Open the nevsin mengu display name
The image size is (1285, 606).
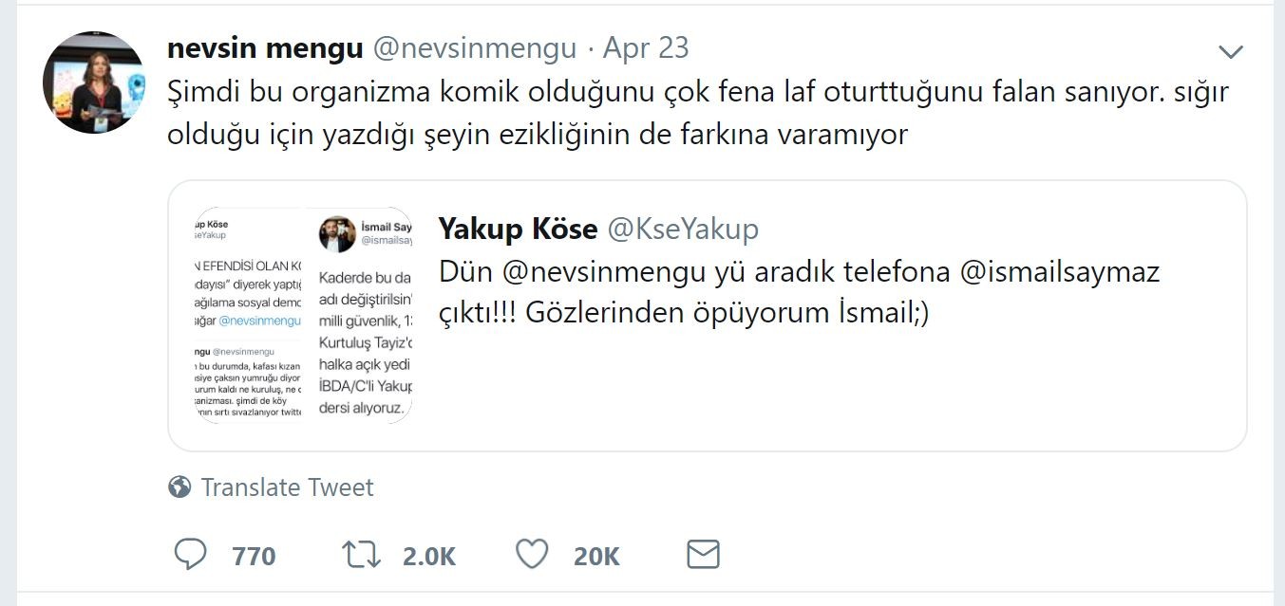(x=265, y=48)
